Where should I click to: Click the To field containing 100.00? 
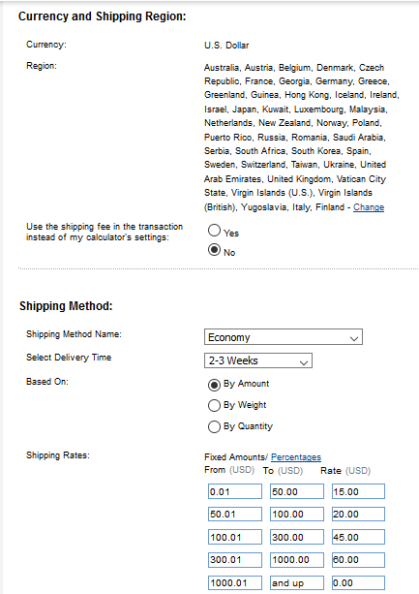(x=297, y=515)
